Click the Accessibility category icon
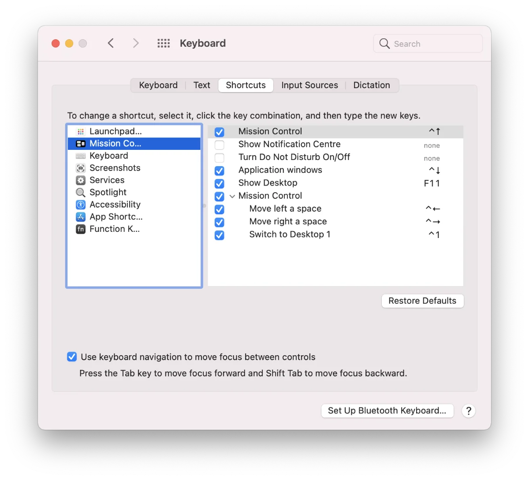The width and height of the screenshot is (529, 480). coord(81,205)
